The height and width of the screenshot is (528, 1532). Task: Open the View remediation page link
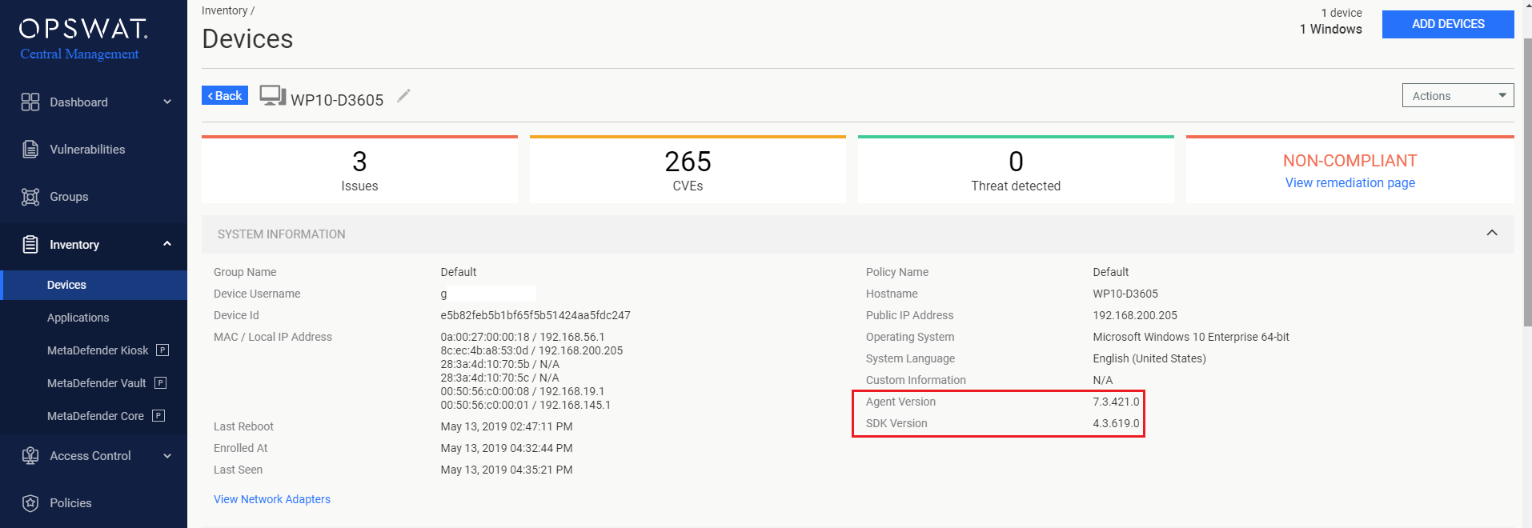tap(1350, 182)
